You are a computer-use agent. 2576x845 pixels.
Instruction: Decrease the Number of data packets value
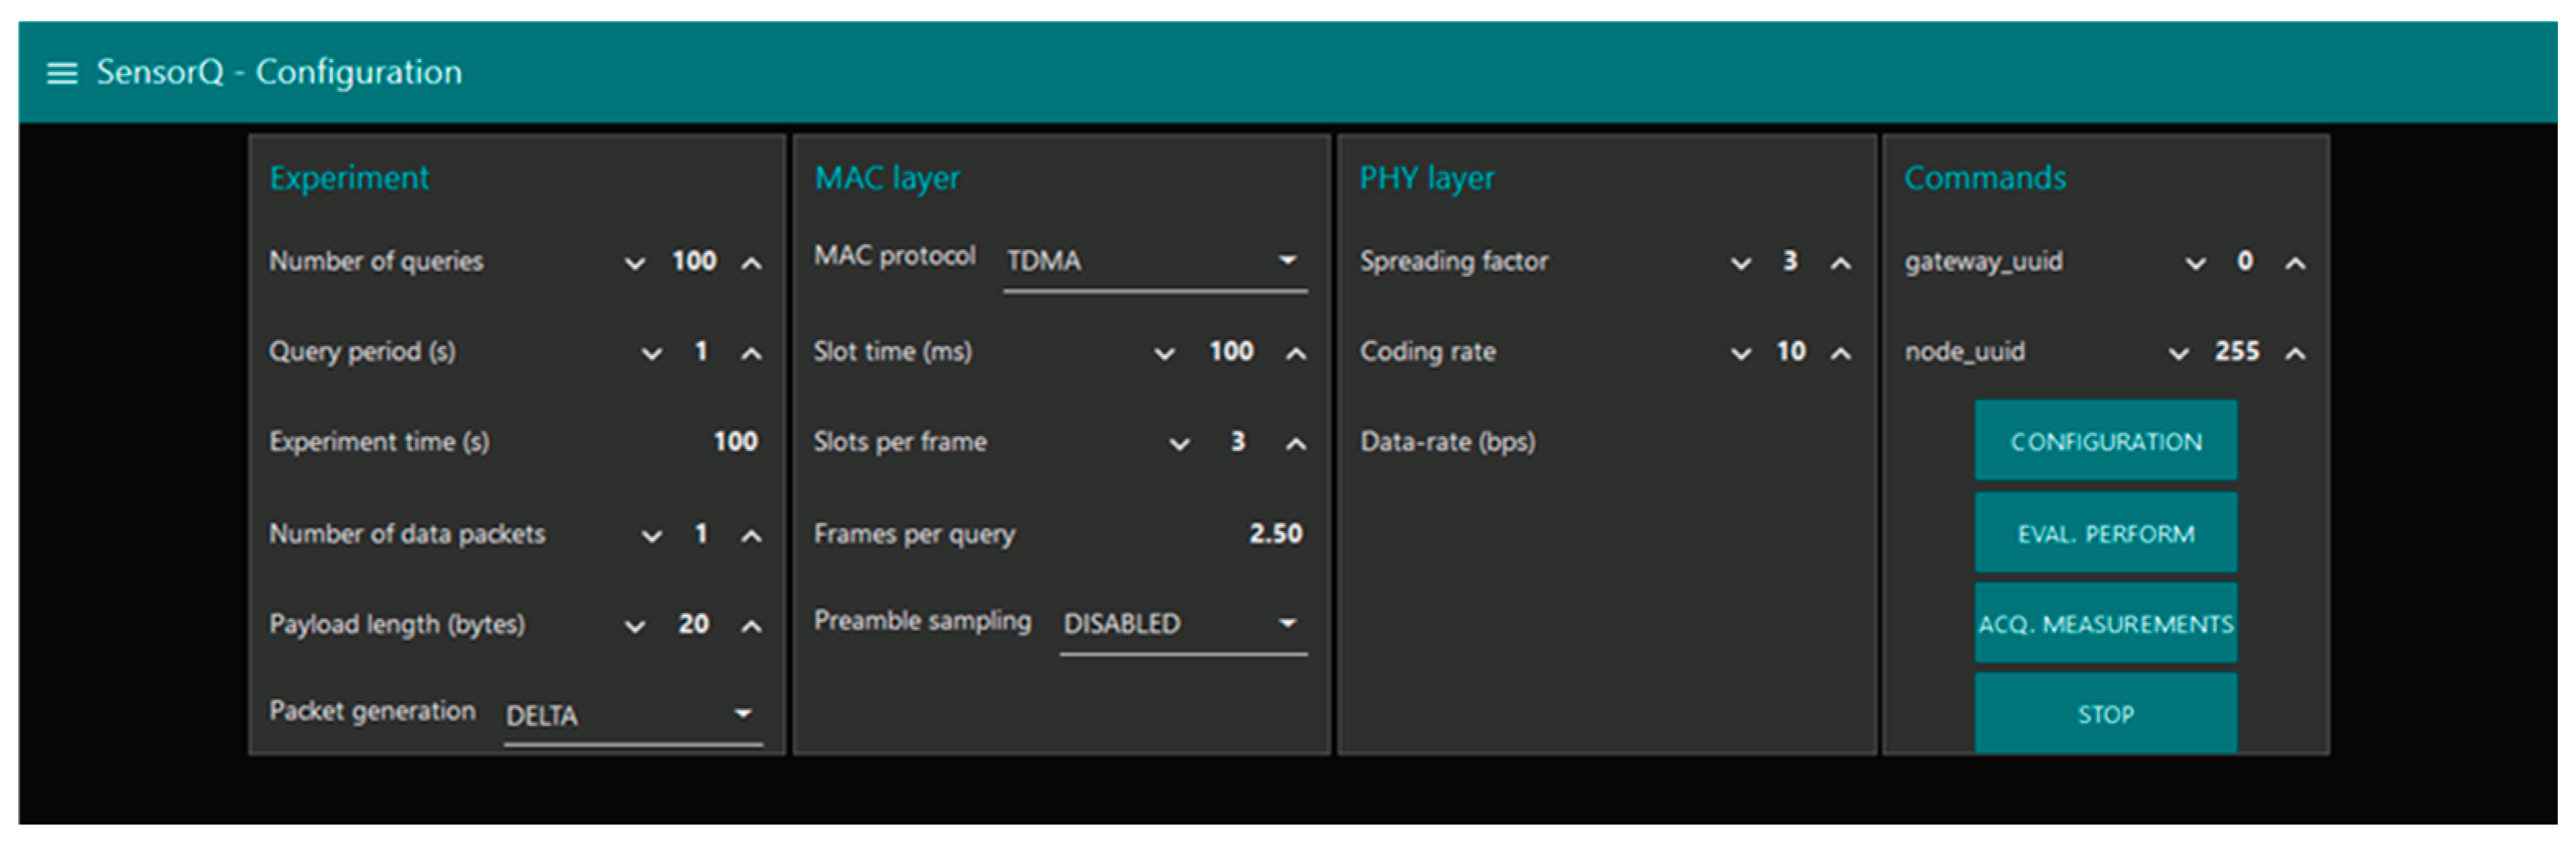click(651, 536)
